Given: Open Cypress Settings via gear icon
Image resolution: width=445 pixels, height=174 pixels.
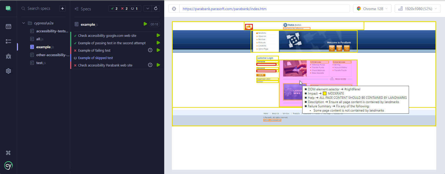Looking at the screenshot, I should coord(8,71).
